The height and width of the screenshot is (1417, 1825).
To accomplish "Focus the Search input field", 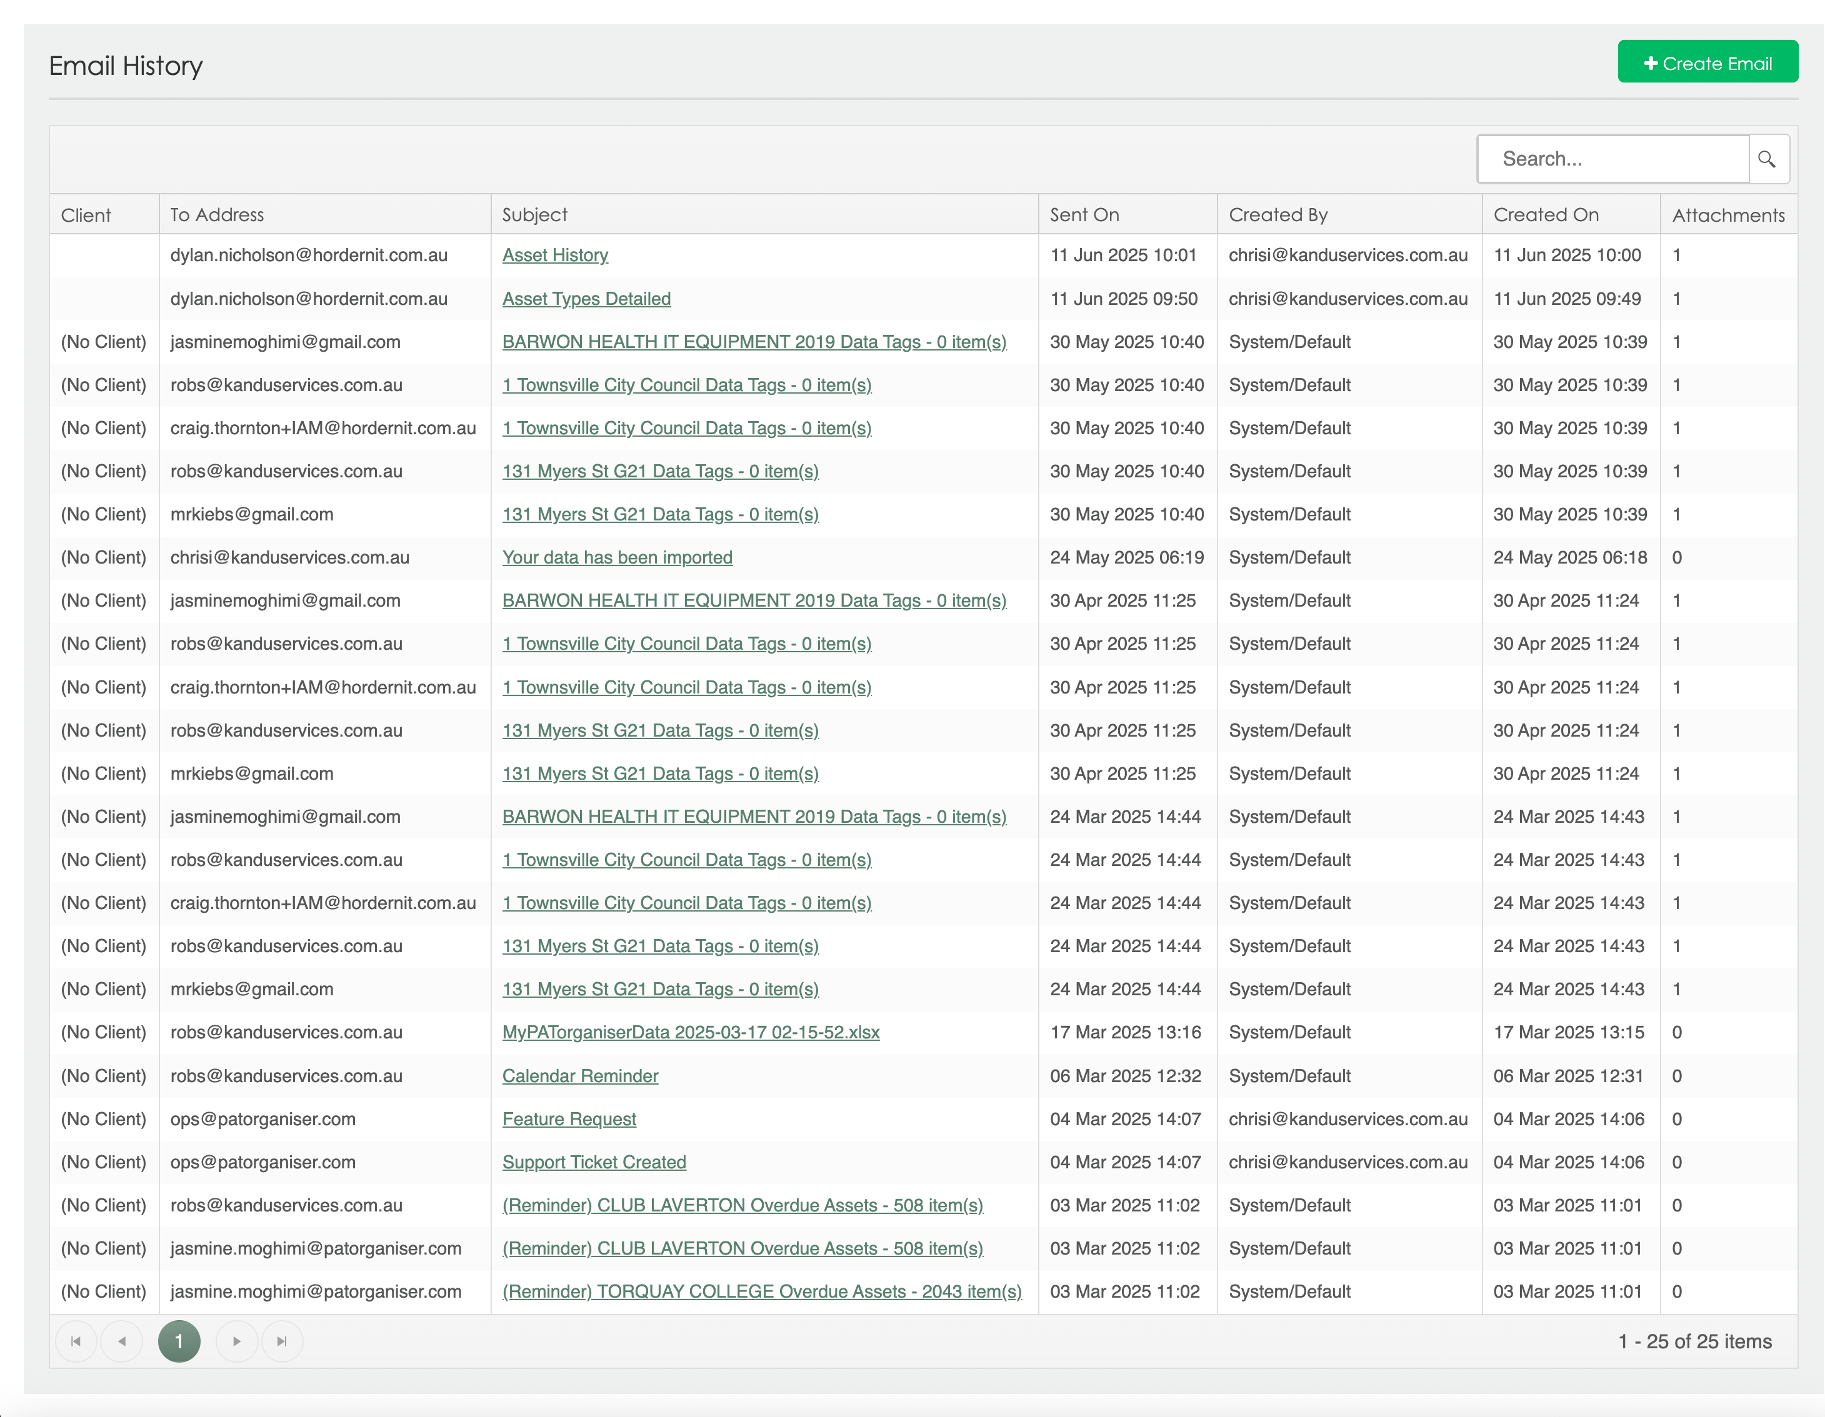I will coord(1612,159).
